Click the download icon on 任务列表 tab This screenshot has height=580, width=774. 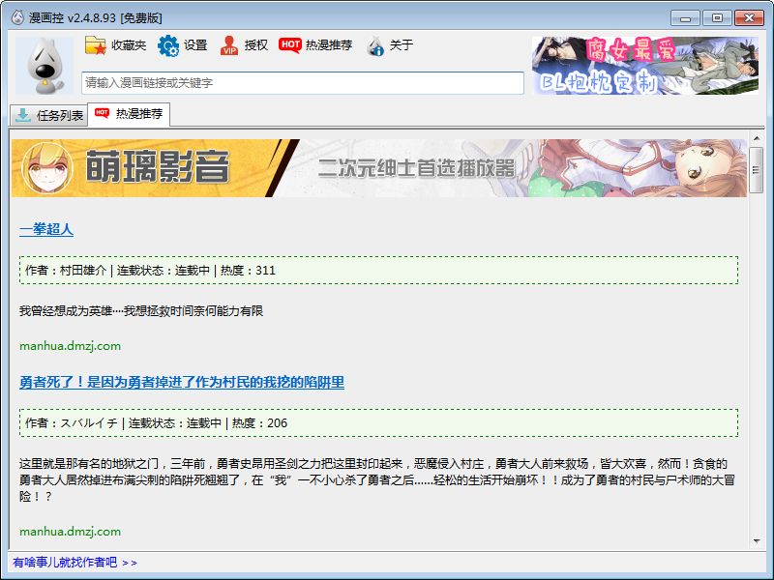point(22,116)
